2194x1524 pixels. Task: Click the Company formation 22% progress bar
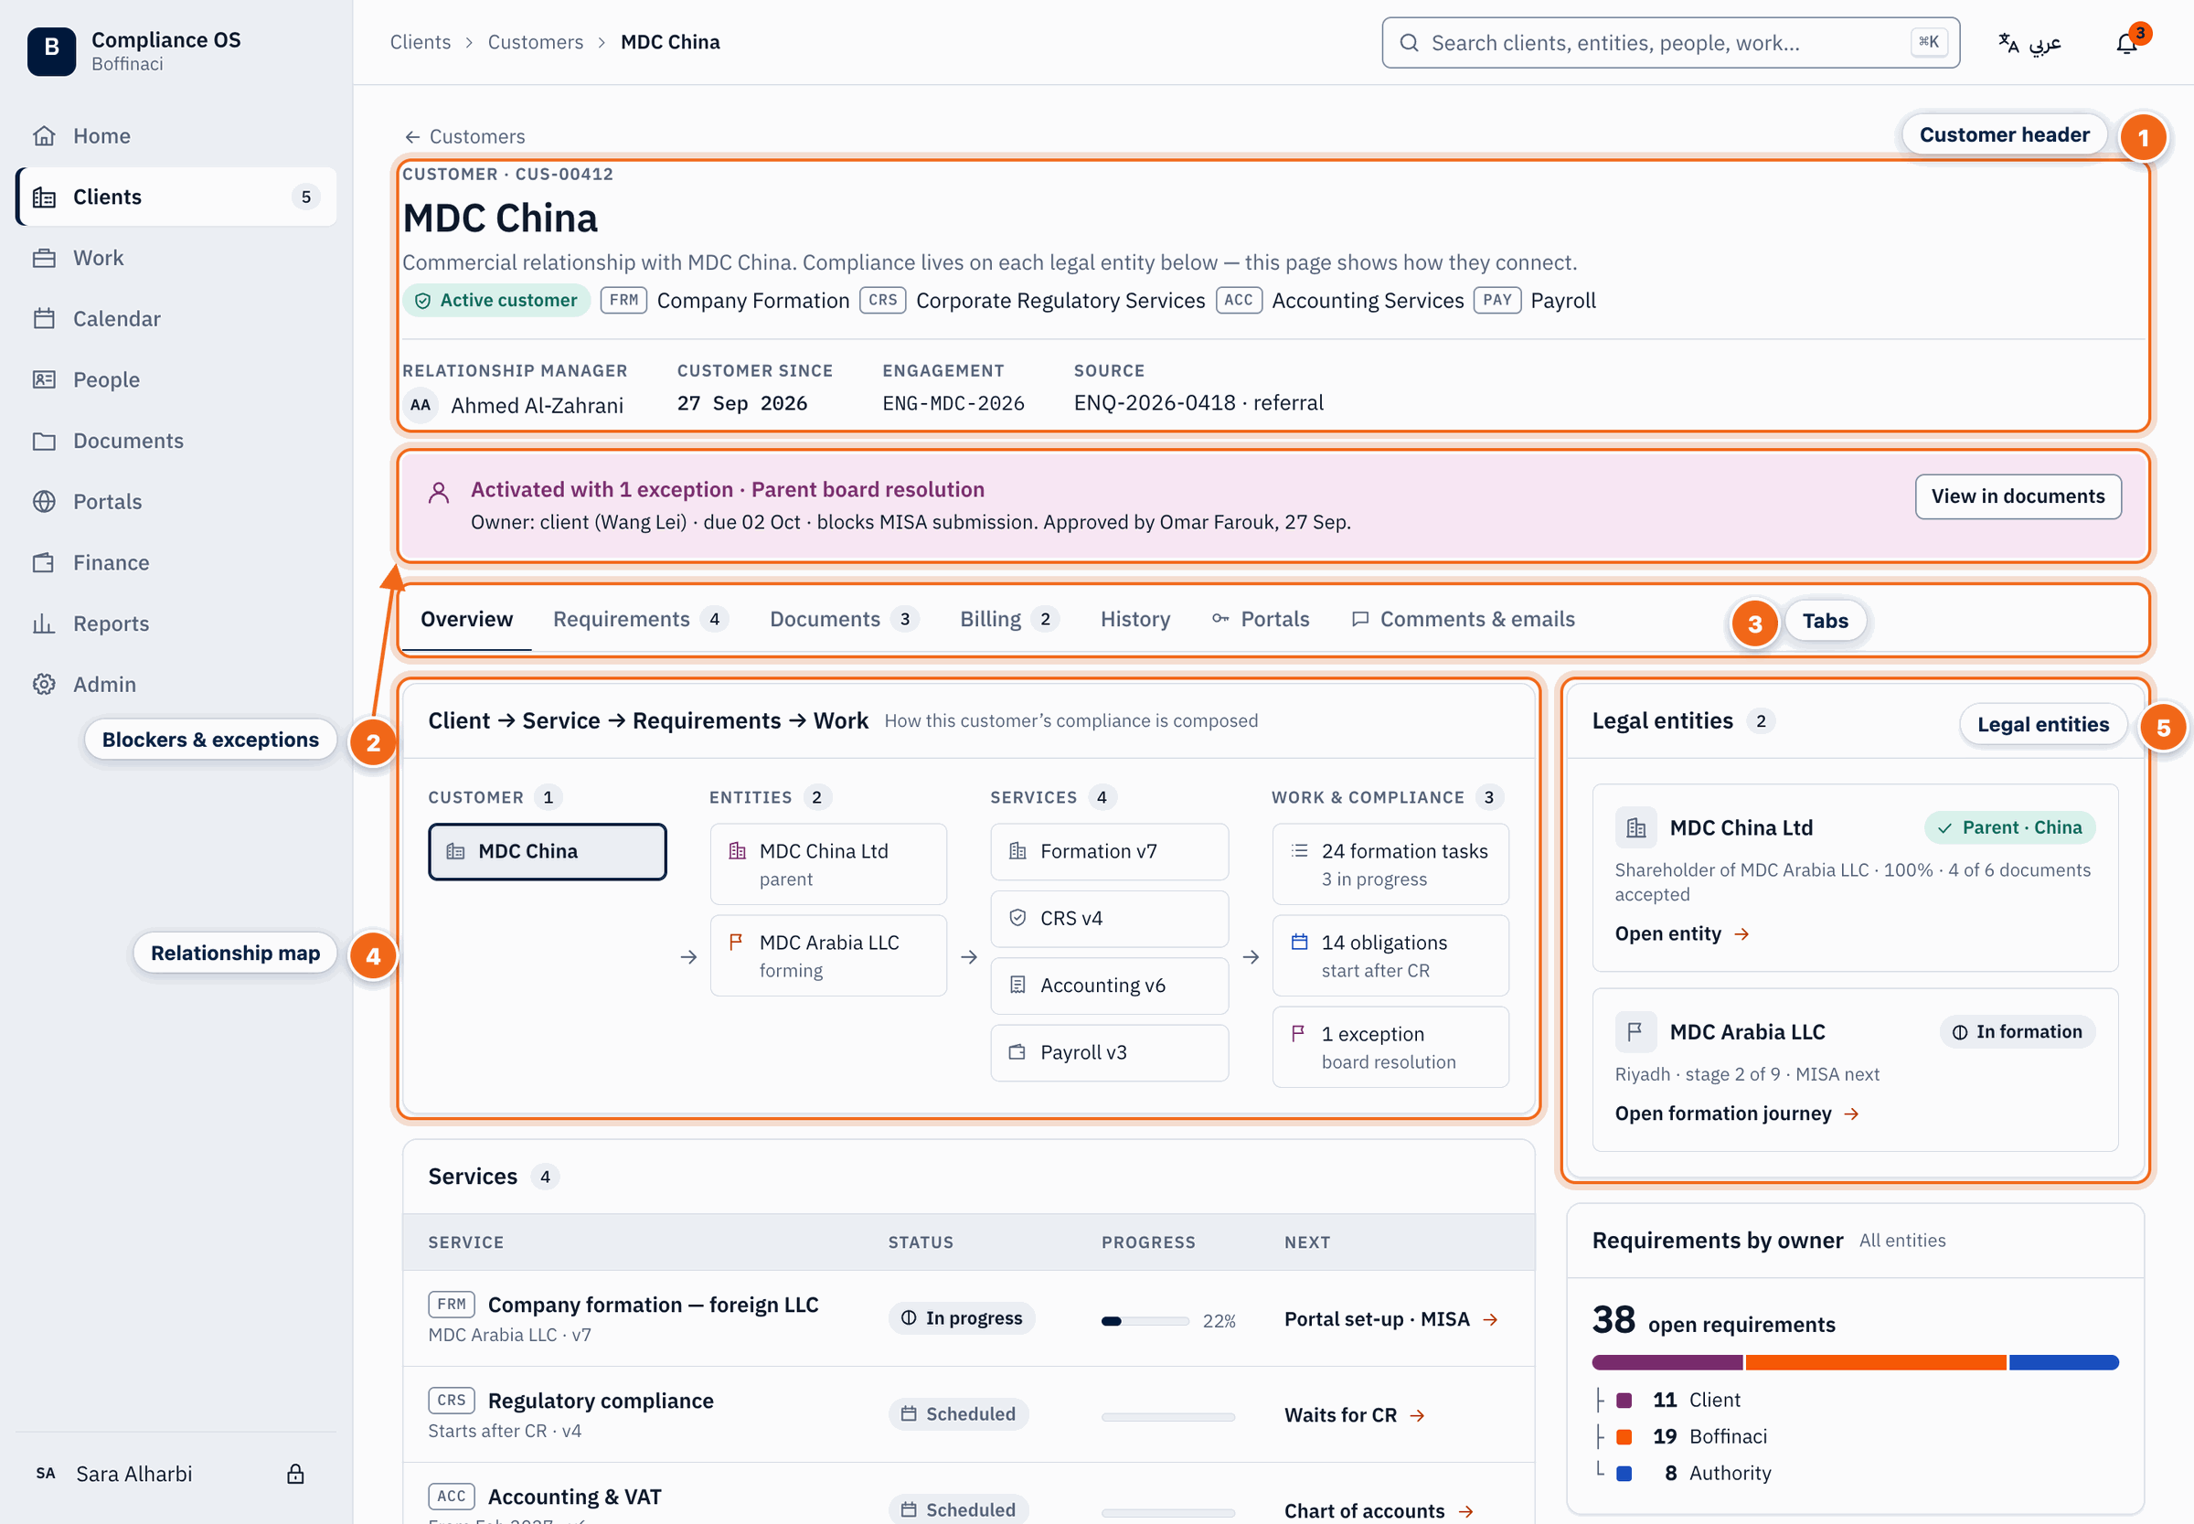tap(1145, 1321)
